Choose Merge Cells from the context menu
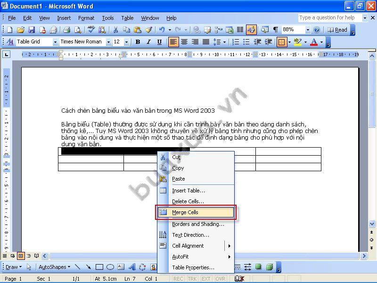 pos(196,212)
